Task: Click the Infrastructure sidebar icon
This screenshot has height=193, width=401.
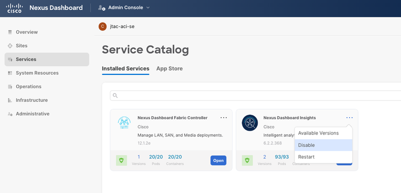Action: (10, 100)
